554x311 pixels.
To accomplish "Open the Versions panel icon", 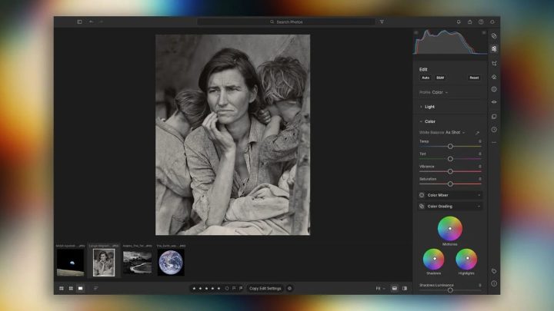I will tap(494, 117).
